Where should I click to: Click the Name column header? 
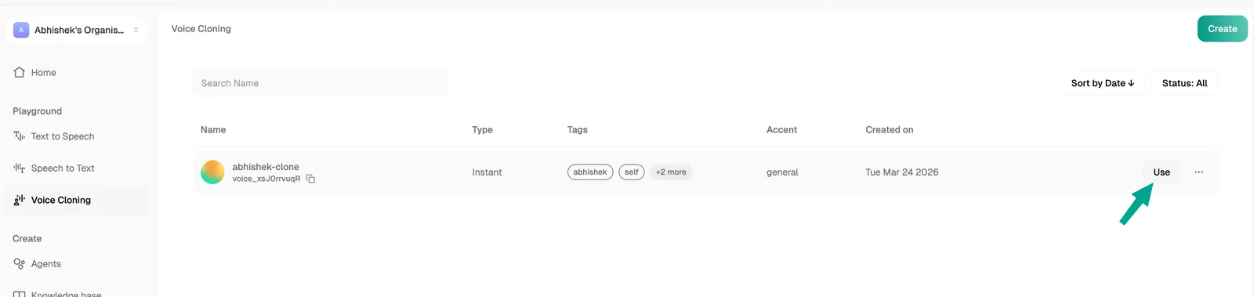pos(213,130)
